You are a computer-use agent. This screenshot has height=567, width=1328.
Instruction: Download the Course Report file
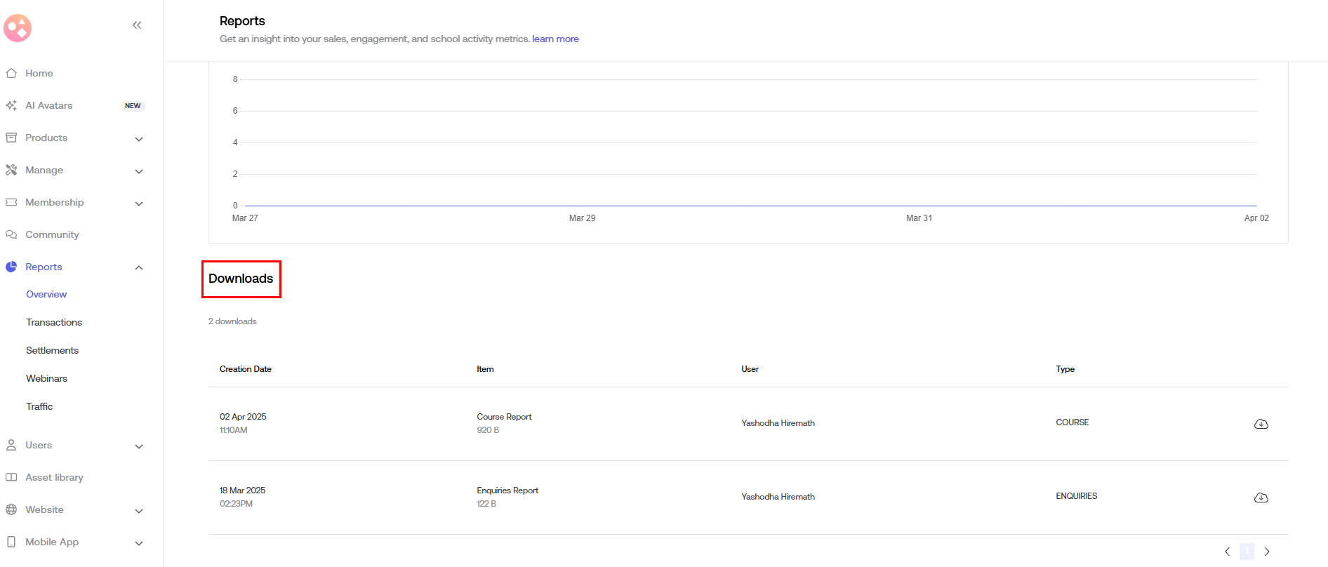pyautogui.click(x=1261, y=424)
